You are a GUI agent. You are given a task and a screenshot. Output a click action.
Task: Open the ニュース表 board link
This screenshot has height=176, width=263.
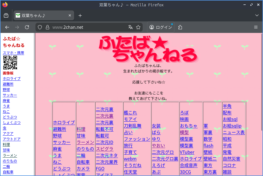234,132
